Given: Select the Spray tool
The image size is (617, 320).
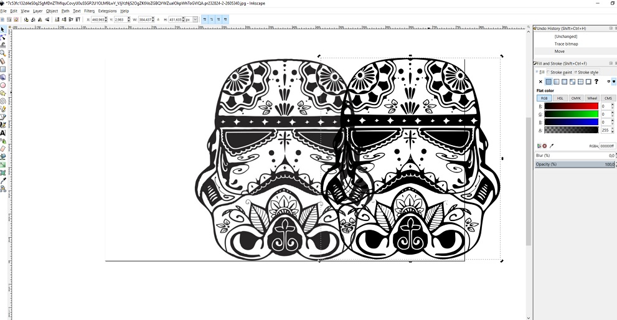Looking at the screenshot, I should click(3, 141).
